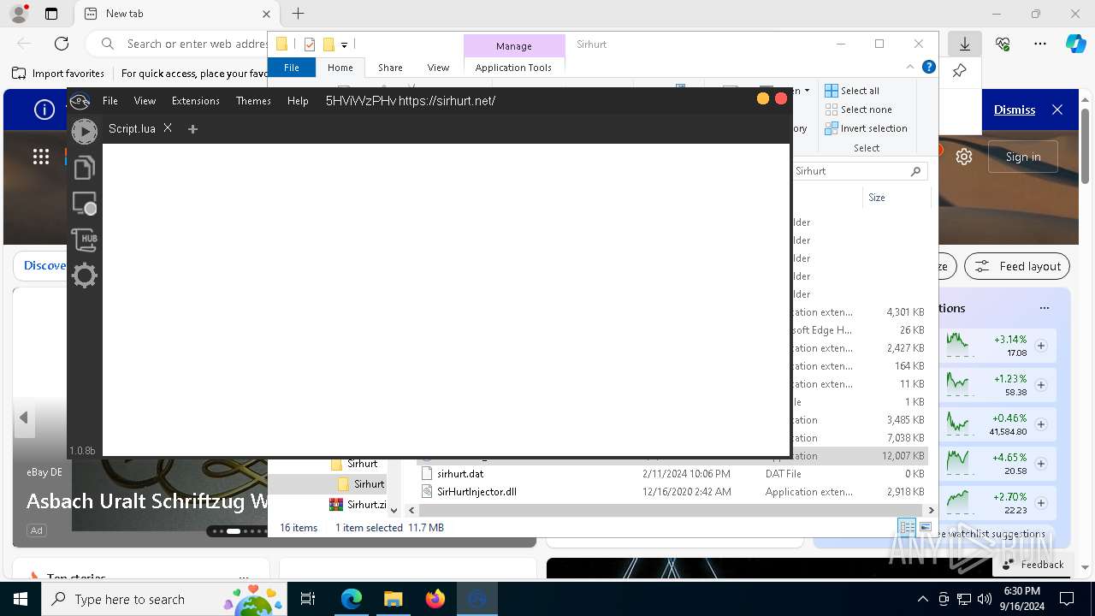Click Invert selection in Explorer ribbon

click(x=866, y=128)
